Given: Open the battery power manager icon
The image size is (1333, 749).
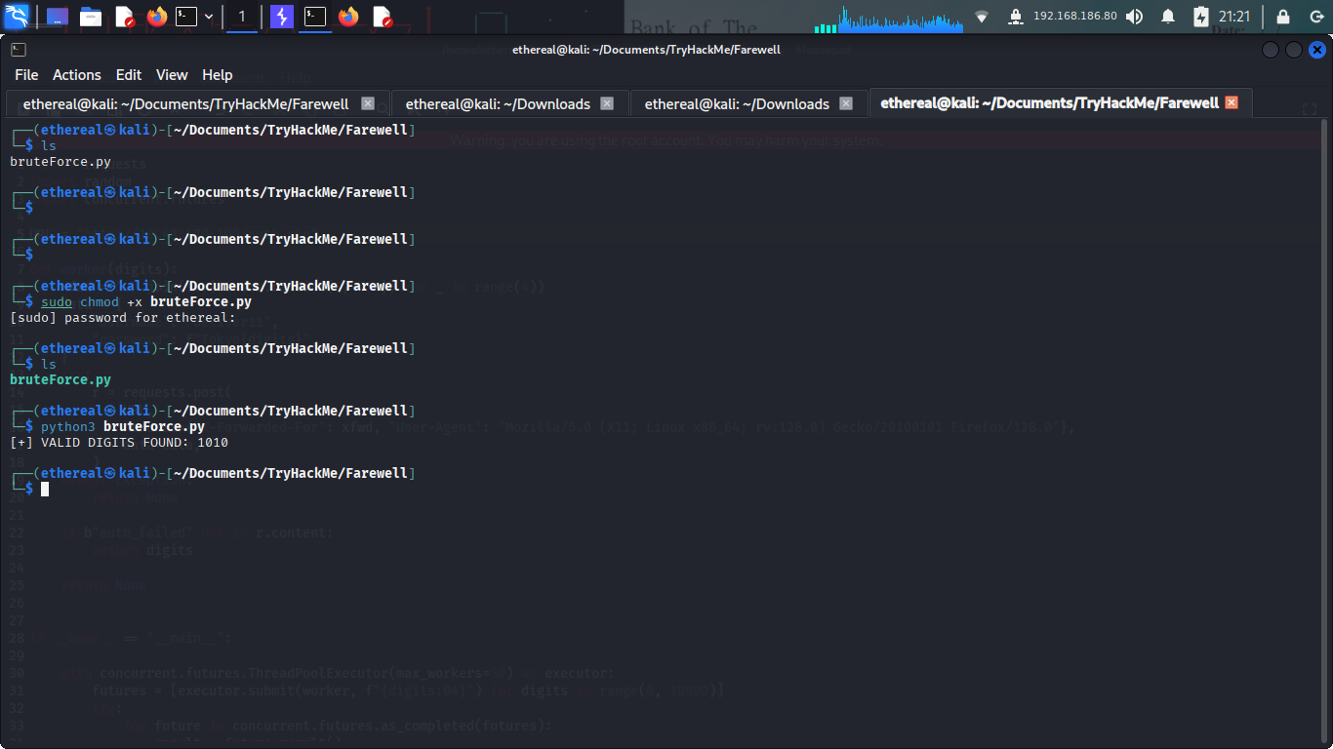Looking at the screenshot, I should [1200, 17].
